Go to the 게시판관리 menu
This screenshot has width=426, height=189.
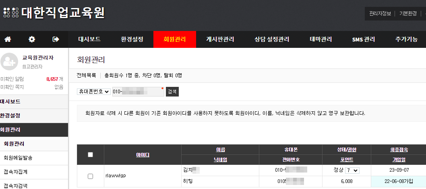tap(220, 39)
